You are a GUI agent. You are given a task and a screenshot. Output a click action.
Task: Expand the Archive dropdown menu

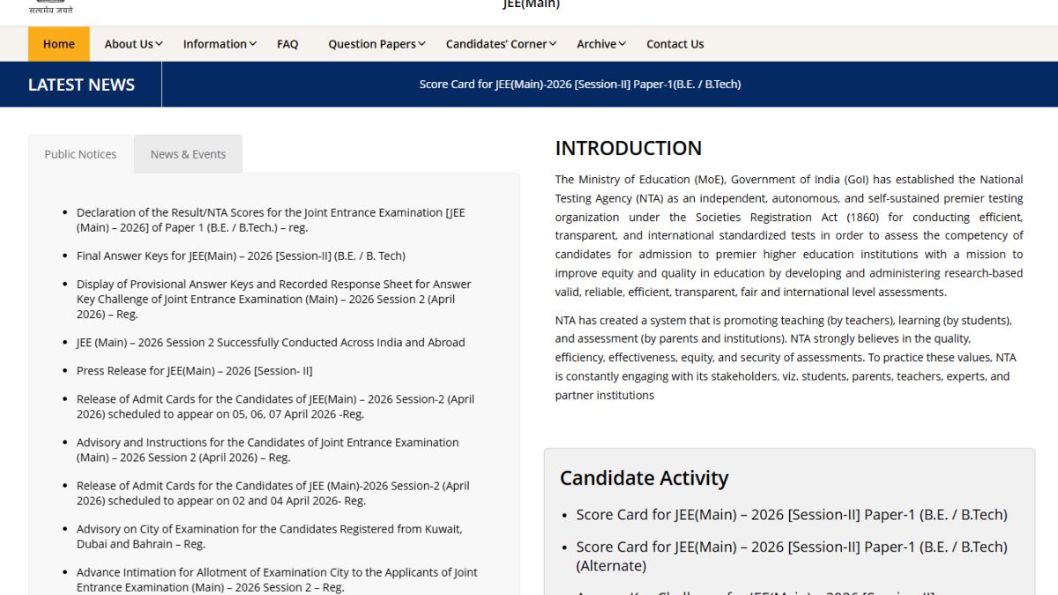pos(601,44)
